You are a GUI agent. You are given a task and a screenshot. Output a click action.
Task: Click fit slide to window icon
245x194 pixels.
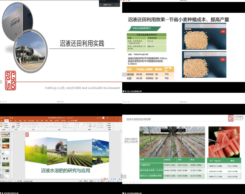click(x=121, y=181)
